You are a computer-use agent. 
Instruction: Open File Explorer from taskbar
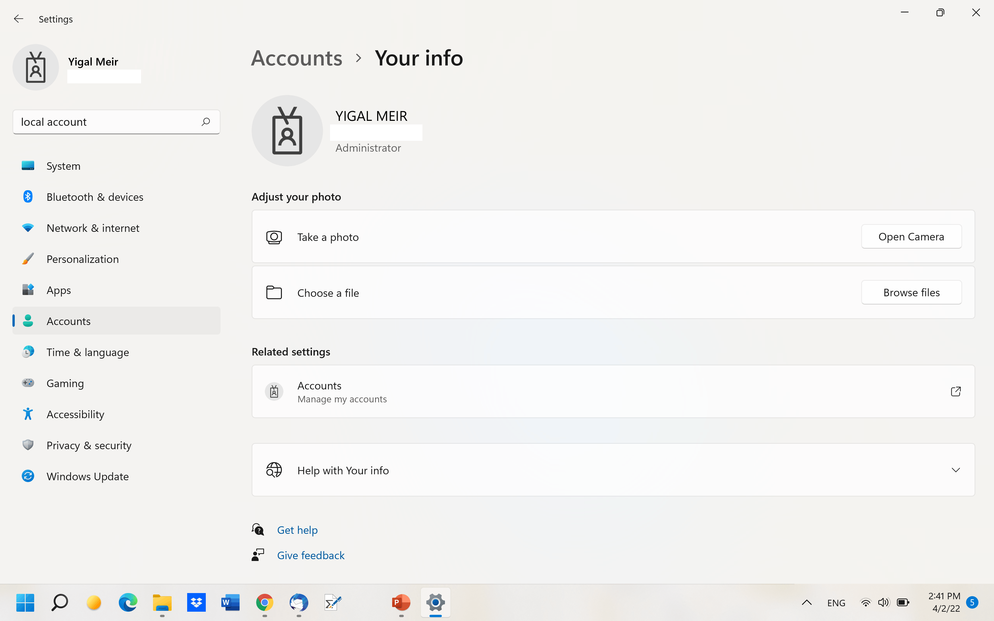point(162,603)
